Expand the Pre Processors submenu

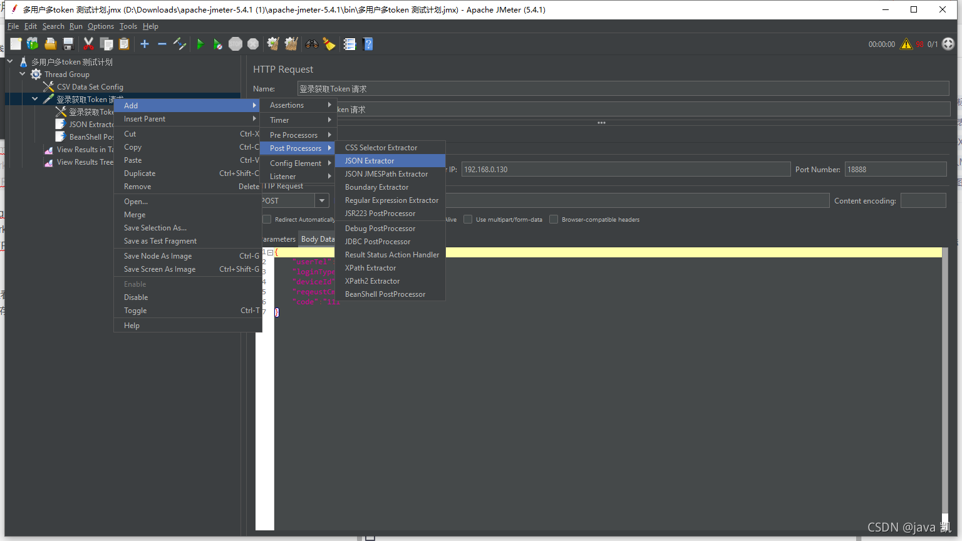point(297,135)
